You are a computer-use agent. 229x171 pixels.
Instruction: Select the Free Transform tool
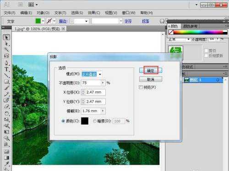coord(6,132)
